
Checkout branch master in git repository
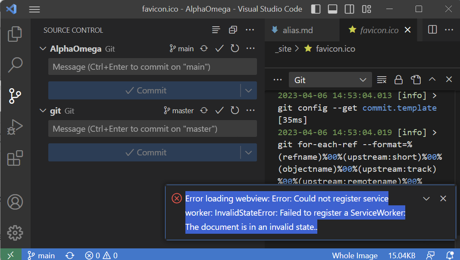click(x=178, y=111)
